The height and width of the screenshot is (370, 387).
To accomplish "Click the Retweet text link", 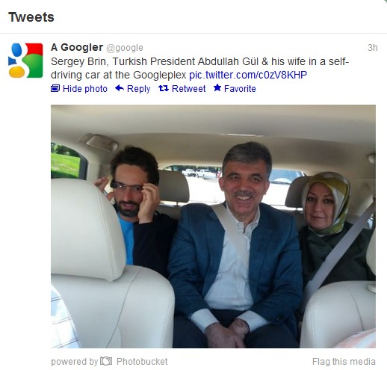I will [x=189, y=89].
